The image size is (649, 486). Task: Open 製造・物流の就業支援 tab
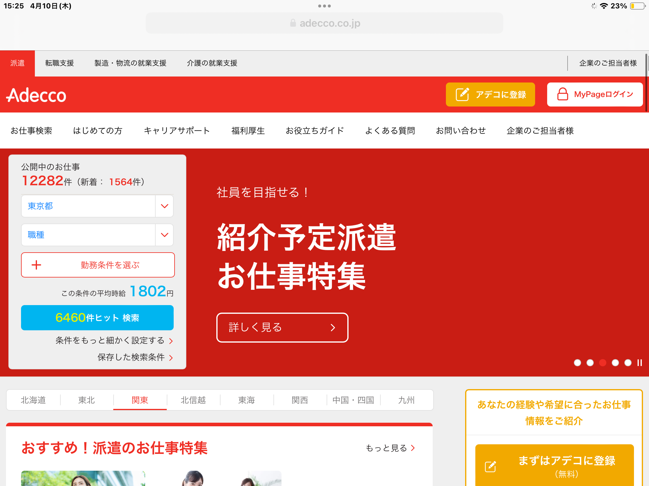130,63
